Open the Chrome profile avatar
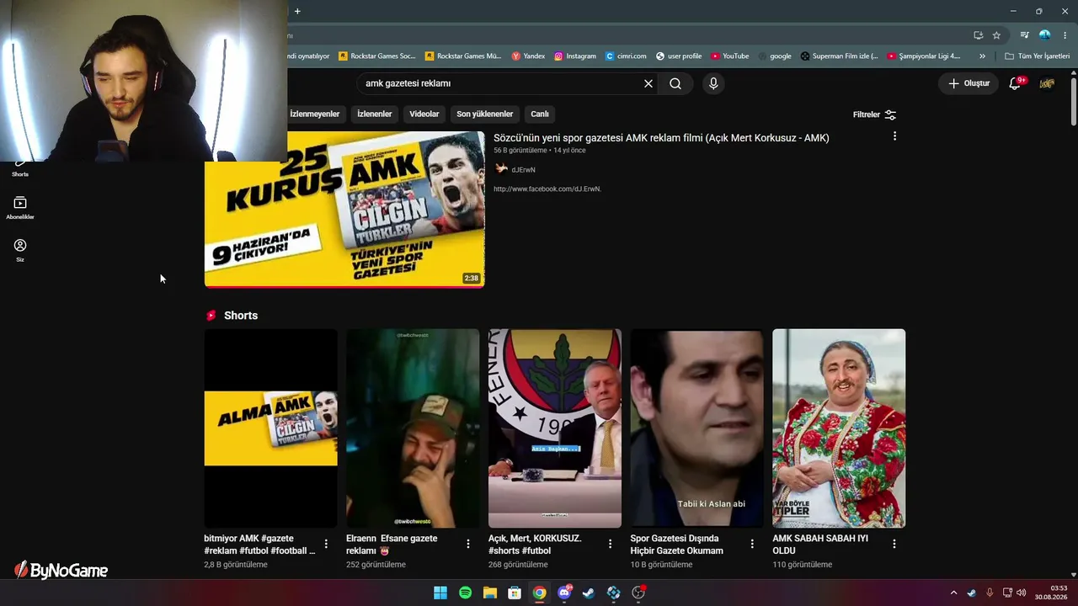The image size is (1078, 606). (1045, 35)
